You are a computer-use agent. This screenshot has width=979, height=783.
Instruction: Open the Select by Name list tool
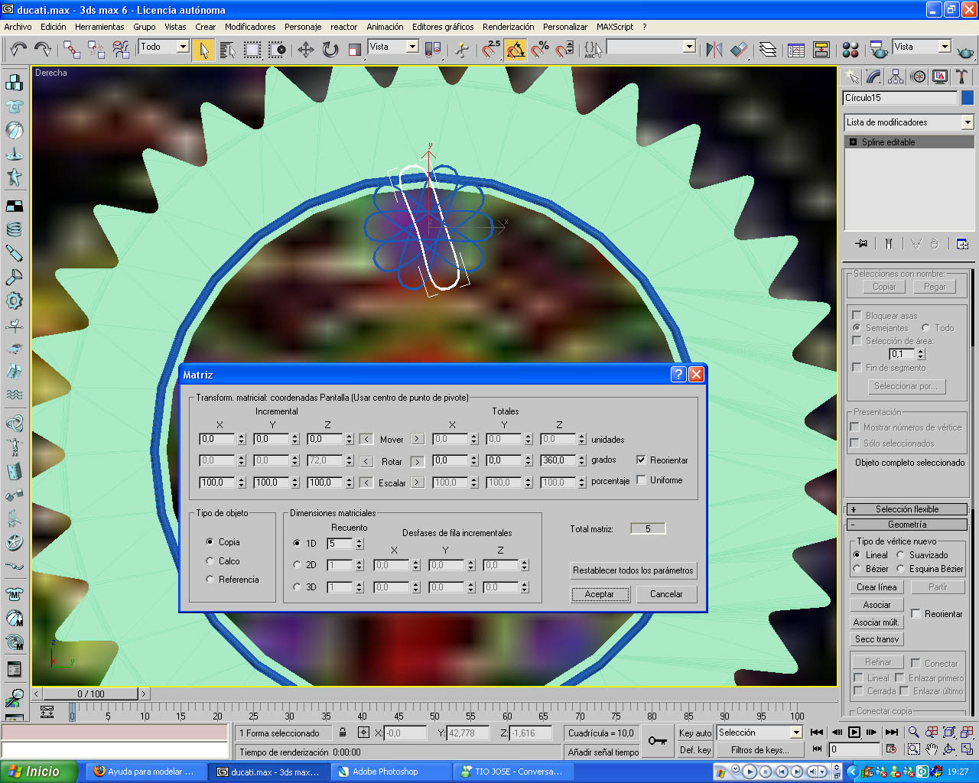[227, 50]
